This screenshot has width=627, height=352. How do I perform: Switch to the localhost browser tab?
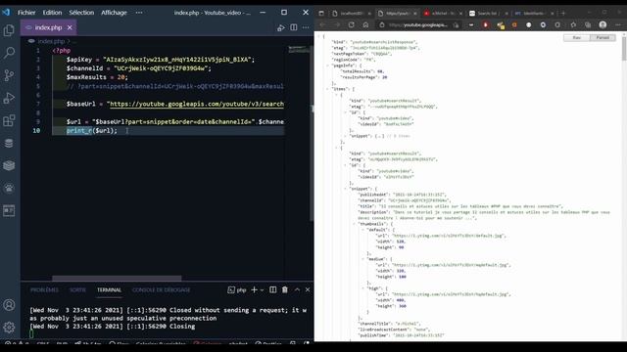[x=351, y=13]
